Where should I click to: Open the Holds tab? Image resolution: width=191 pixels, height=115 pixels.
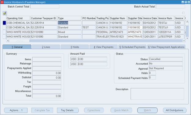[x=75, y=47]
